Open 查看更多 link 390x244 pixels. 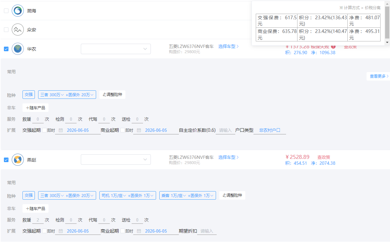point(379,76)
